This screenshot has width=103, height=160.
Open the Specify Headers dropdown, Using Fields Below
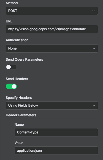coord(52,105)
